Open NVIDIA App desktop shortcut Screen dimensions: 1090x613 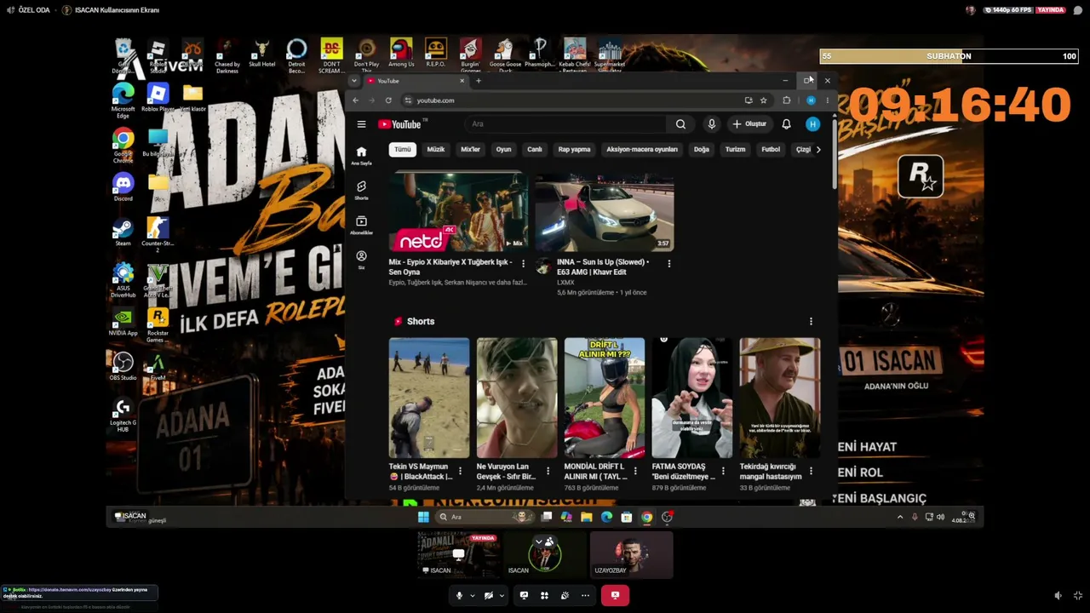123,322
